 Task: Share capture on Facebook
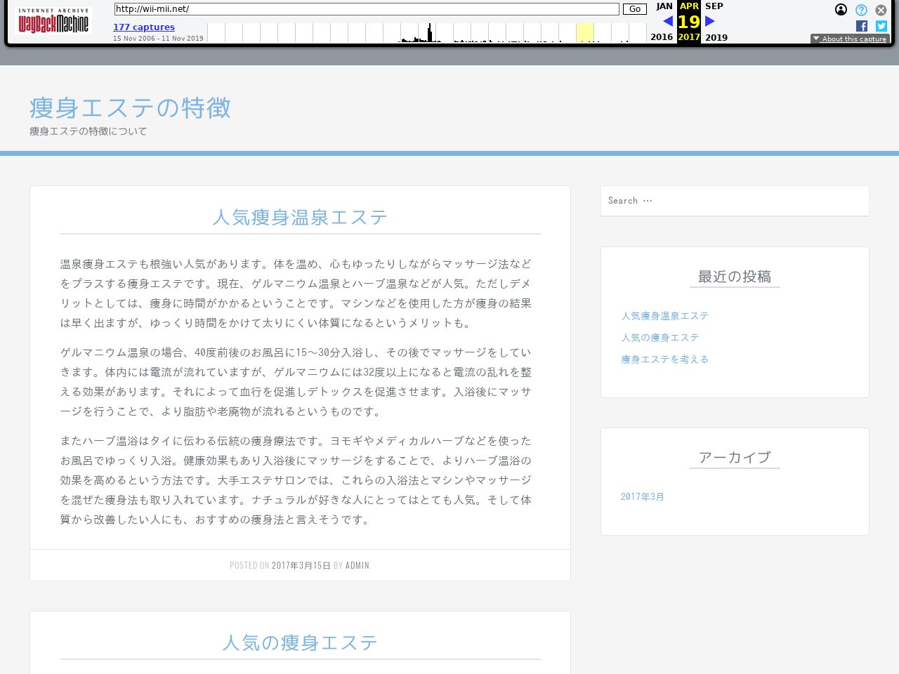click(x=862, y=26)
